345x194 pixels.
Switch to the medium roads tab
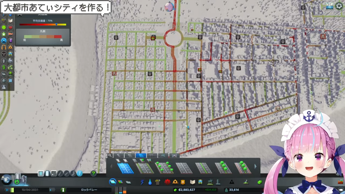[x=130, y=155]
